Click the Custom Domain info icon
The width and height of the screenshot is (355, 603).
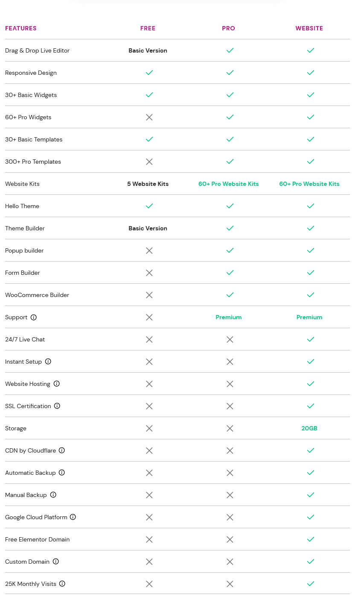pos(56,562)
